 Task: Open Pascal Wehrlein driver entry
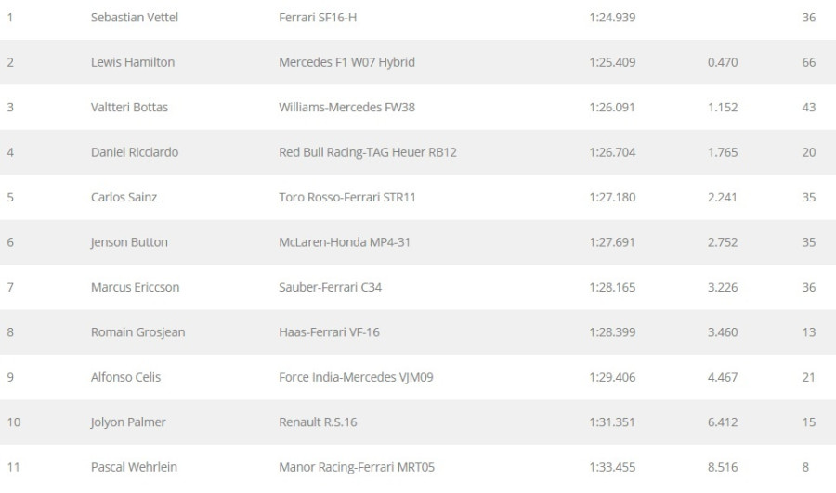click(134, 466)
